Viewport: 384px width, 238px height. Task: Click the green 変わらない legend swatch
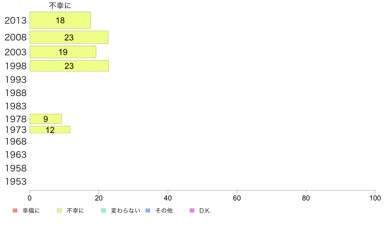click(x=103, y=211)
